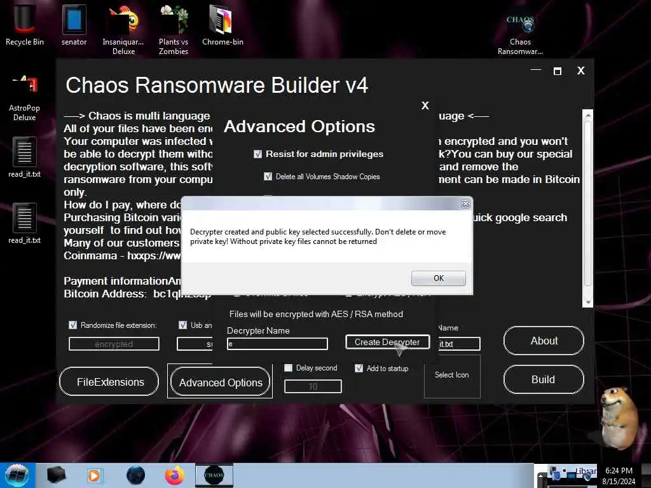Click the ransom note vertical scrollbar thumb
Screen dimensions: 651x488
[587, 203]
